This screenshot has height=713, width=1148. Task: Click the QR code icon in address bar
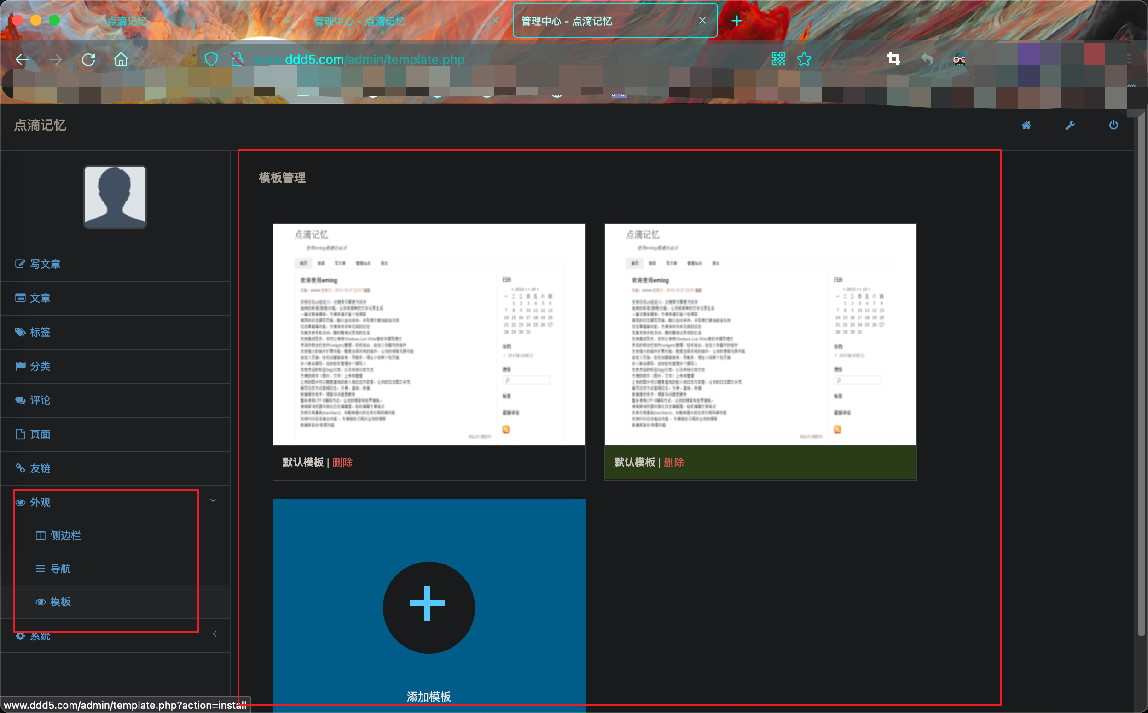coord(778,59)
